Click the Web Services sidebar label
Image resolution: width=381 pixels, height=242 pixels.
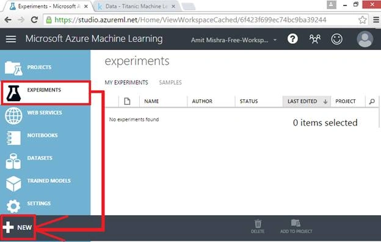click(45, 113)
